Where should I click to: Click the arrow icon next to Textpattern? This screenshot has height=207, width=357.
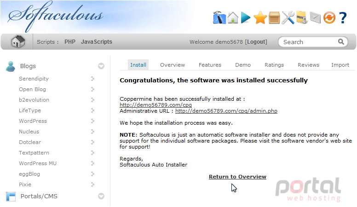[x=92, y=153]
